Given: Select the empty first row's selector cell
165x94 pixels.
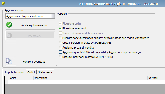Looking at the screenshot, I should (6, 82).
